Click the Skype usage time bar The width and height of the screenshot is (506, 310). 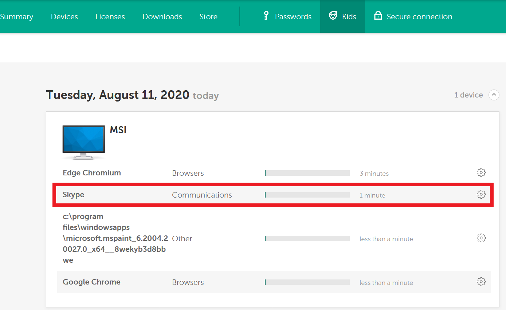coord(307,195)
